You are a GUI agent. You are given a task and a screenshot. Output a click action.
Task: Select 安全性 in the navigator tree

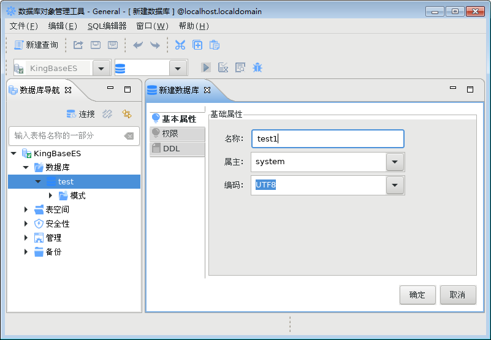pos(58,224)
